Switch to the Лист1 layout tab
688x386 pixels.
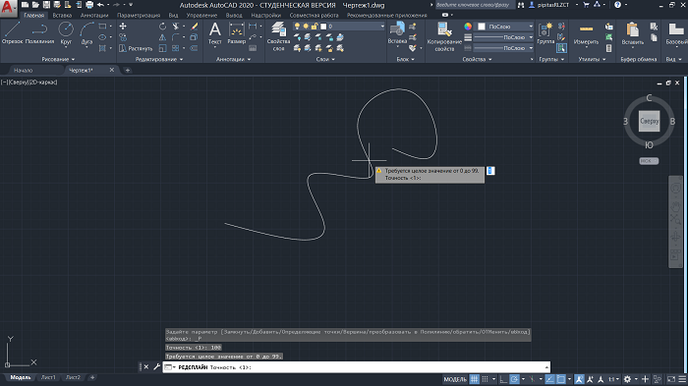tap(48, 377)
